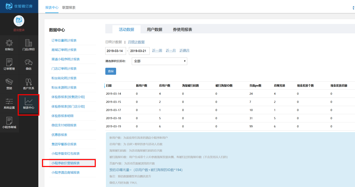Screen dimensions: 355x187
Task: Open the 小程序商城 sidebar icon
Action: coord(9,123)
